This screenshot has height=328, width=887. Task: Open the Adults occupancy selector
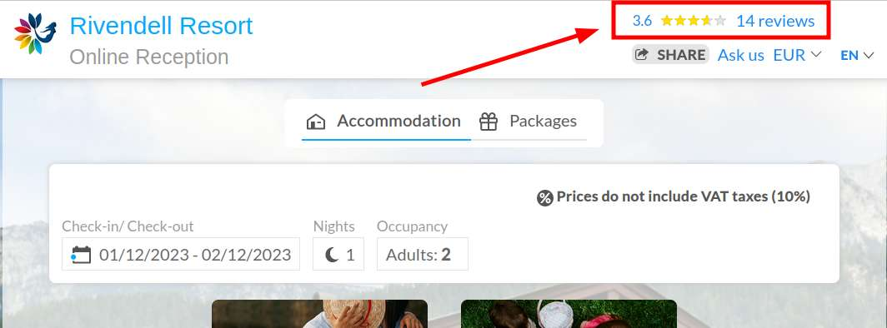pos(423,254)
